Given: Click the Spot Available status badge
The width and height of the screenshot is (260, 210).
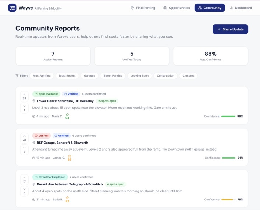Looking at the screenshot, I should (x=46, y=94).
